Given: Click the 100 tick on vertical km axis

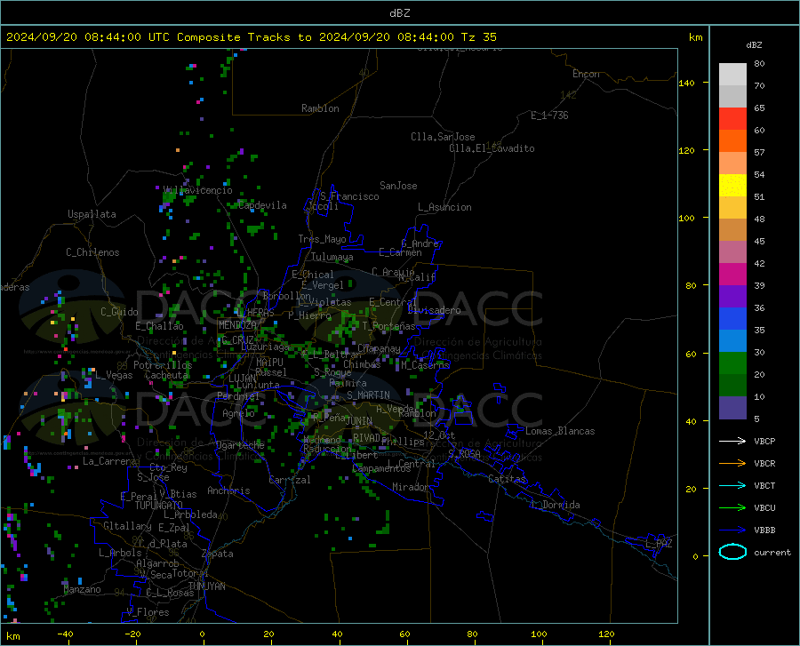Looking at the screenshot, I should pos(687,218).
